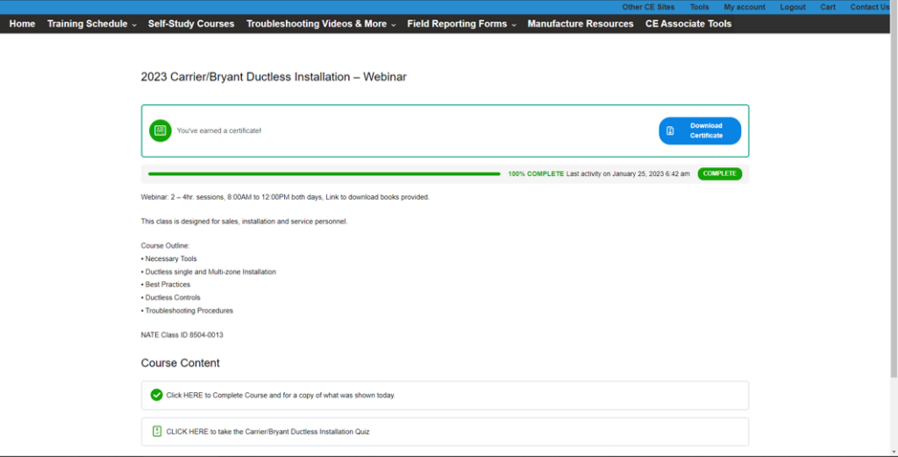The width and height of the screenshot is (898, 457).
Task: Click Ductless single and Multi-zone Installation item
Action: [x=209, y=272]
